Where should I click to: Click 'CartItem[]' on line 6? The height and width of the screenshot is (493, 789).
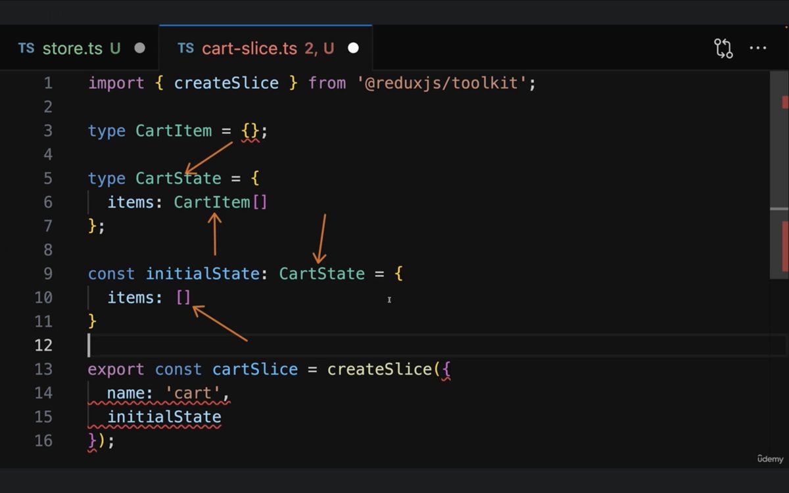tap(221, 202)
